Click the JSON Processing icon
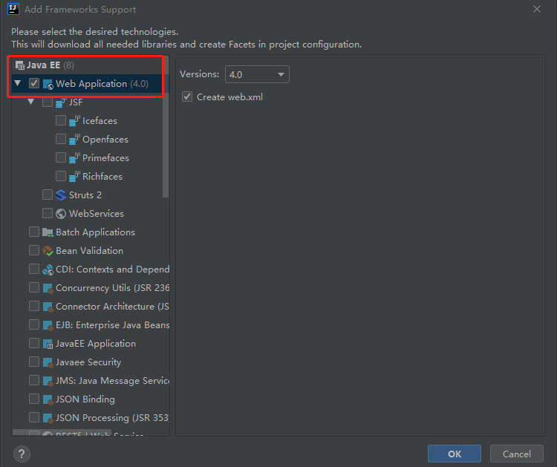The width and height of the screenshot is (557, 467). pos(48,418)
